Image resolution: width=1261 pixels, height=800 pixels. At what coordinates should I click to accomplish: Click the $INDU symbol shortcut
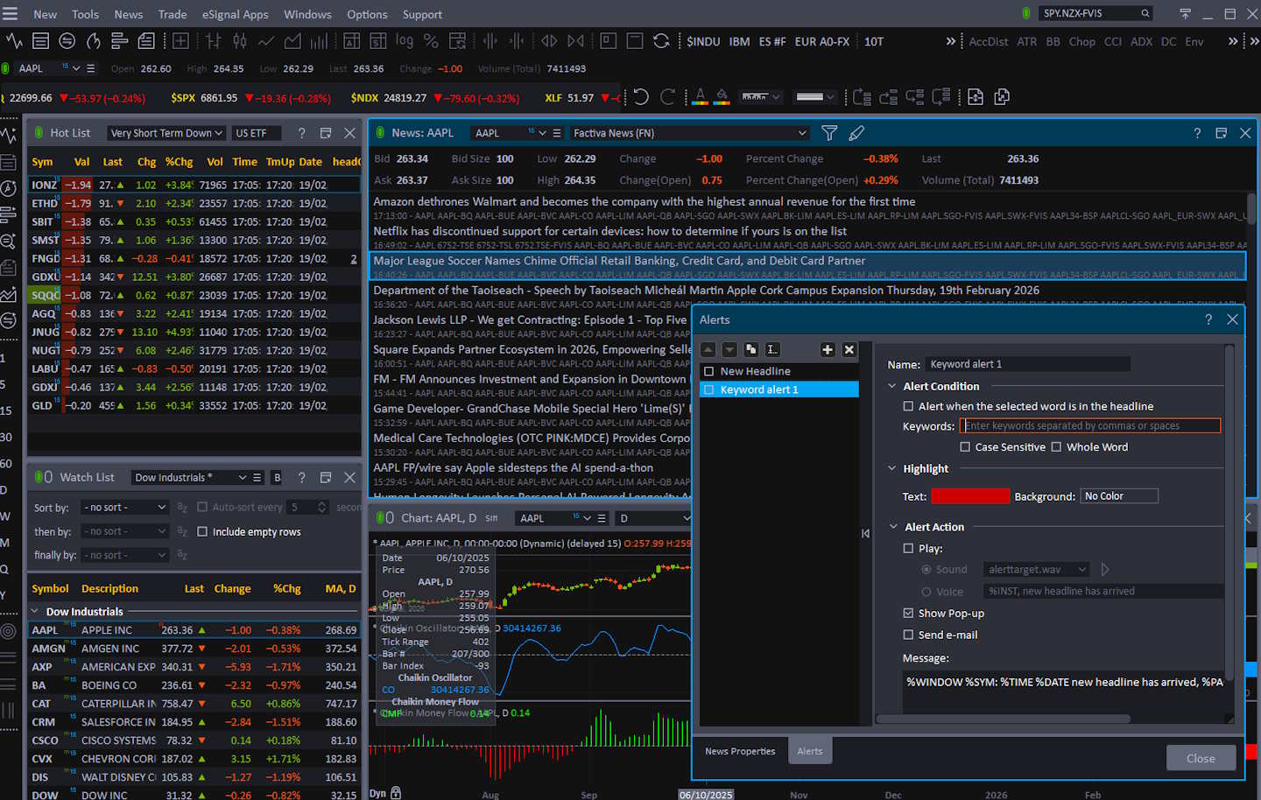703,41
